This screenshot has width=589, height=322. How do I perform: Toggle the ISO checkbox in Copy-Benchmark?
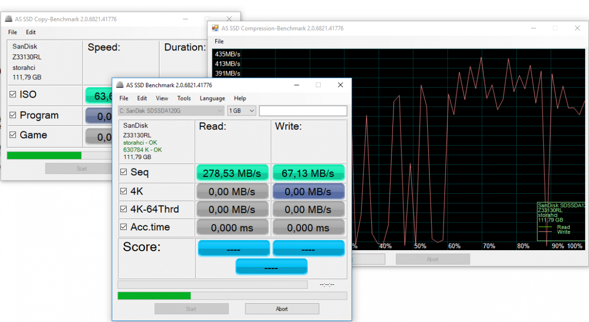click(13, 94)
